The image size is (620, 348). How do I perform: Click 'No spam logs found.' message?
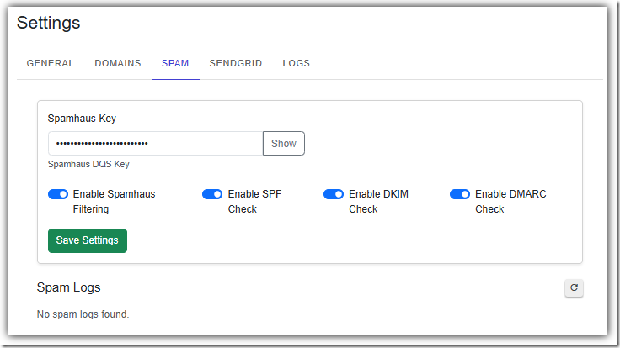(83, 314)
